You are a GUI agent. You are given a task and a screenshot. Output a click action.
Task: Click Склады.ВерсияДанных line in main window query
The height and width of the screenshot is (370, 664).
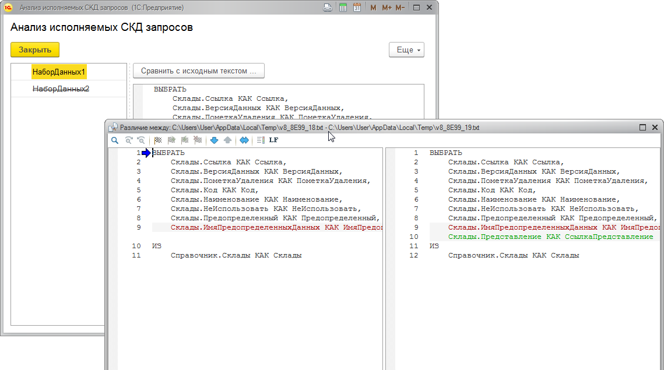(x=258, y=108)
